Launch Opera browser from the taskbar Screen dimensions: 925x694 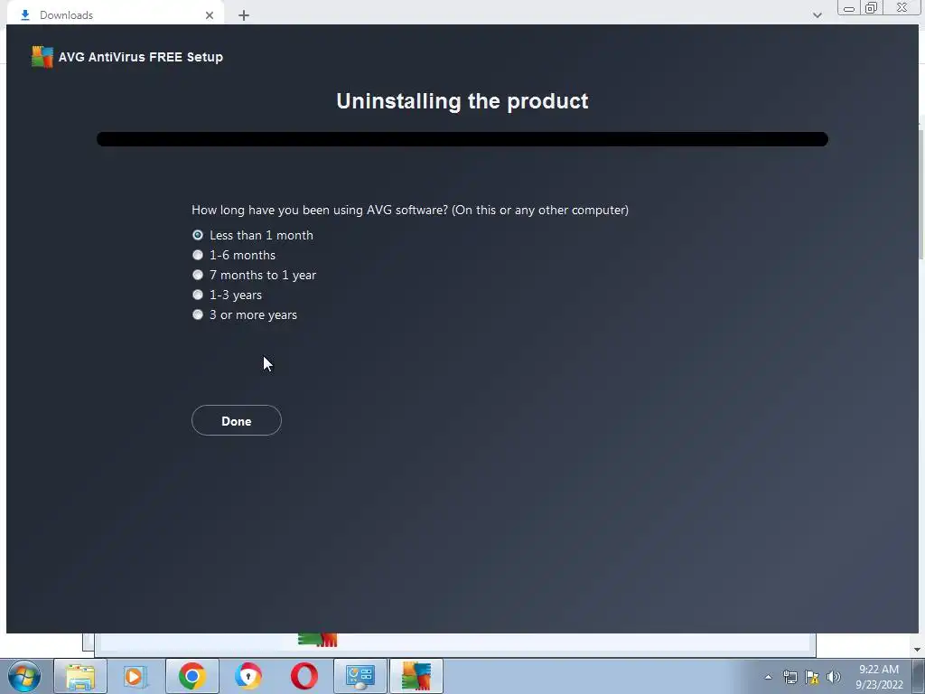coord(304,676)
